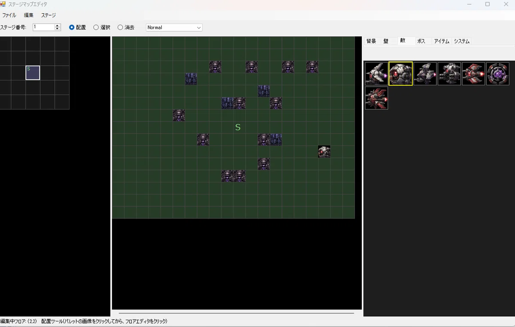The height and width of the screenshot is (327, 515).
Task: Click the sphere robot placed on the floor grid
Action: pos(324,151)
